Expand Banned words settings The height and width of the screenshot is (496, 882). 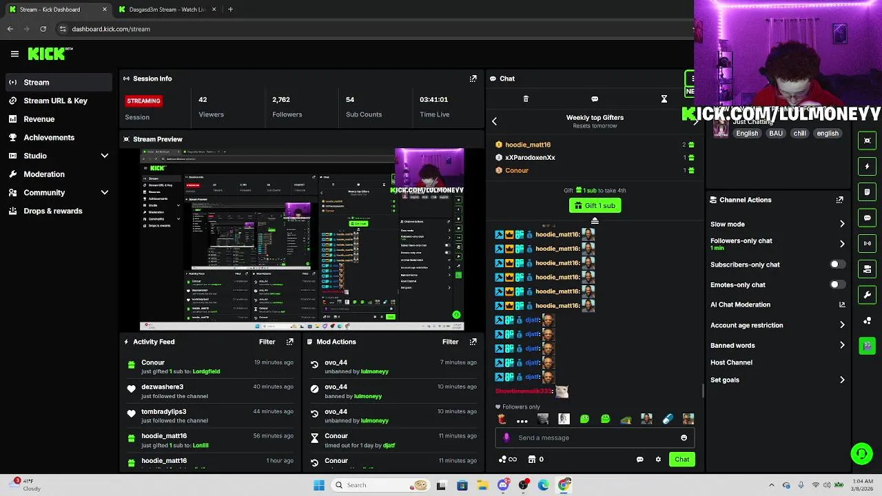(x=842, y=345)
